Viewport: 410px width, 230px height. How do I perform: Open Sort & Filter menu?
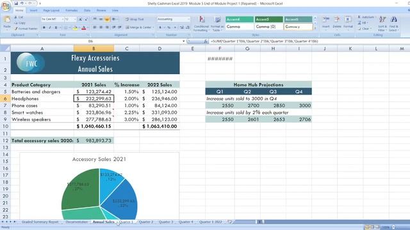click(382, 24)
